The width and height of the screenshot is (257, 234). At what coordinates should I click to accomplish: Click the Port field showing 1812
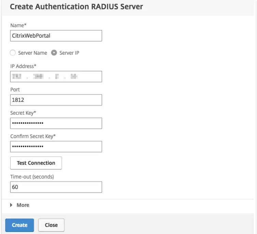[x=56, y=100]
